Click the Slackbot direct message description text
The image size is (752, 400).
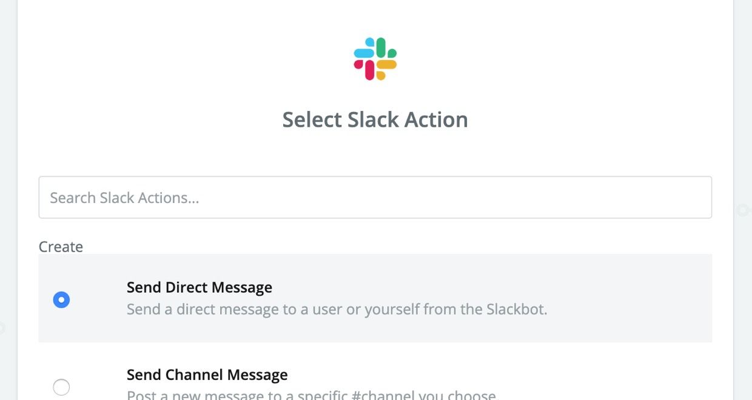click(337, 310)
